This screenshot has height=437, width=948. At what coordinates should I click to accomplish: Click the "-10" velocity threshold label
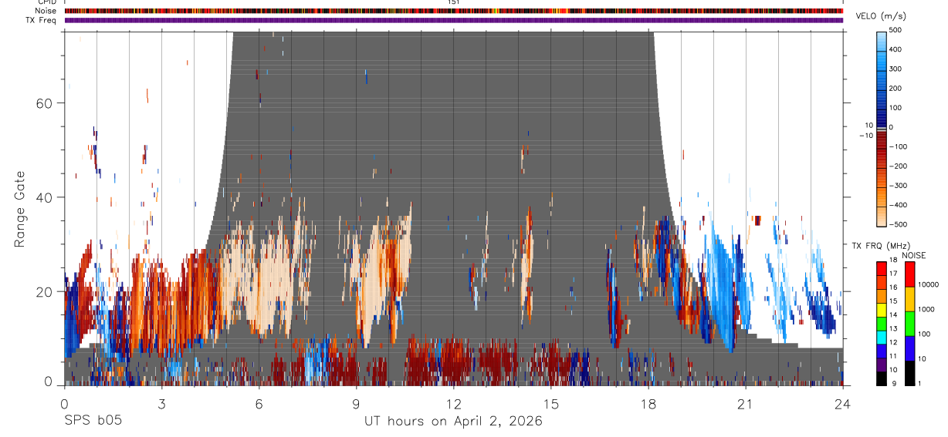click(865, 135)
